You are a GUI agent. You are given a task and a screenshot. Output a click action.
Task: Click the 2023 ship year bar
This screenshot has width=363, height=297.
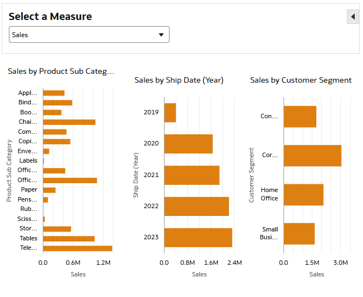pos(198,237)
